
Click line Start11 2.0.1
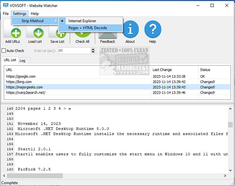(34, 149)
